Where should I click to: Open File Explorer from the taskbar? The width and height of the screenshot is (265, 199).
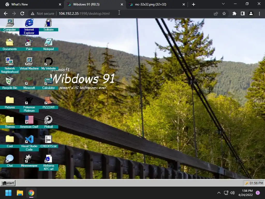20,193
